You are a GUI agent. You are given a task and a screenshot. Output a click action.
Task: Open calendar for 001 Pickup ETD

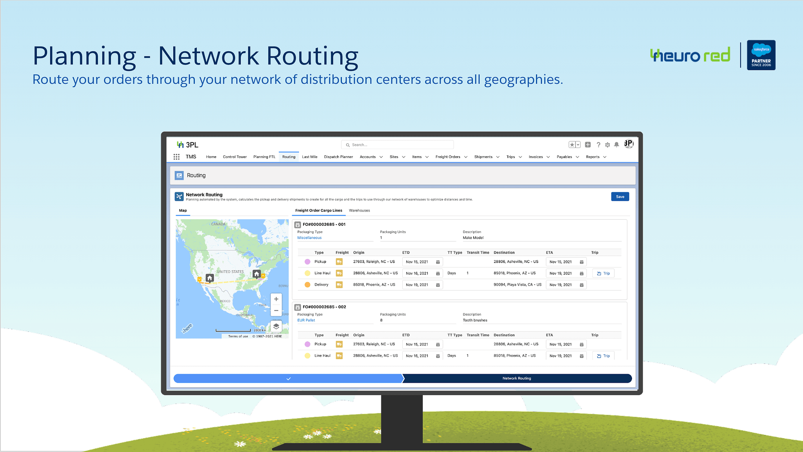(438, 262)
